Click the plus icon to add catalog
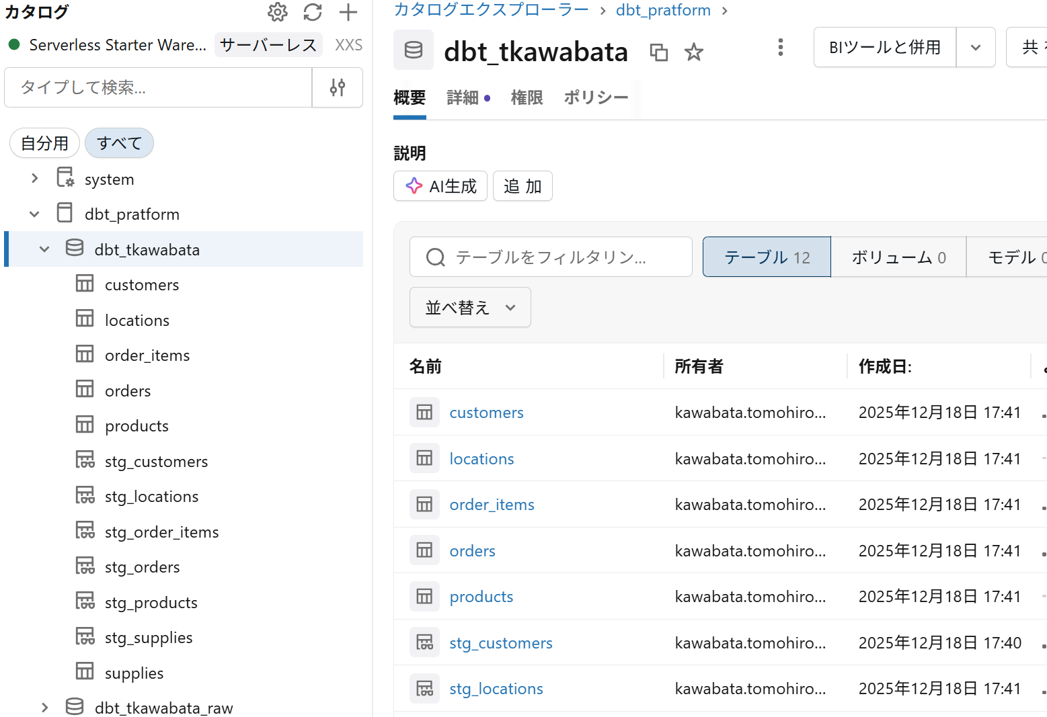1047x717 pixels. coord(348,12)
